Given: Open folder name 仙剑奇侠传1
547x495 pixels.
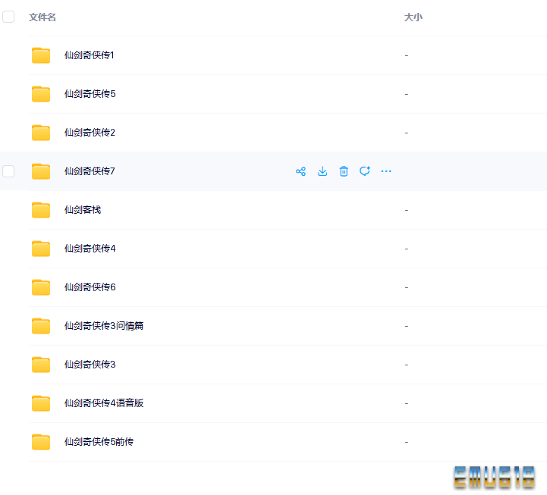Looking at the screenshot, I should click(90, 55).
